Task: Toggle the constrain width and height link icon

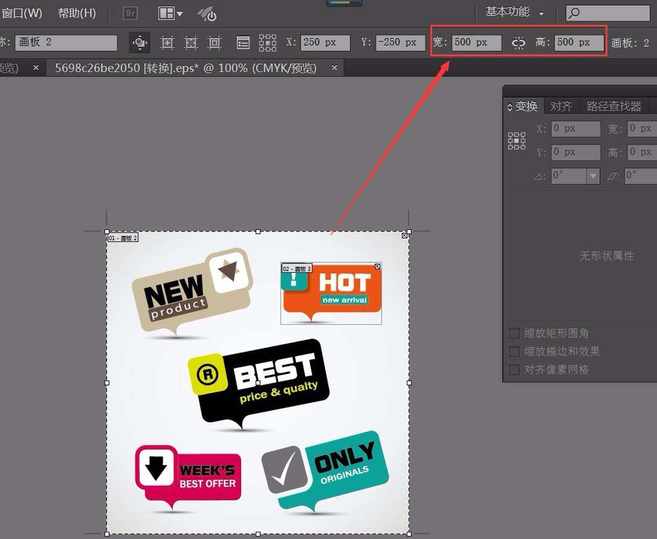Action: point(519,43)
